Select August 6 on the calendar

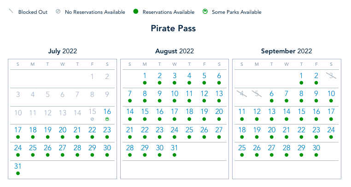pos(219,75)
